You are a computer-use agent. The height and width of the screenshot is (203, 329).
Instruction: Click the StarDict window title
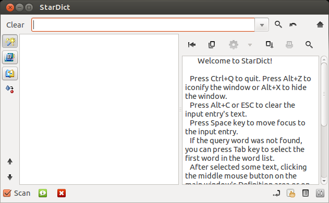click(x=55, y=7)
